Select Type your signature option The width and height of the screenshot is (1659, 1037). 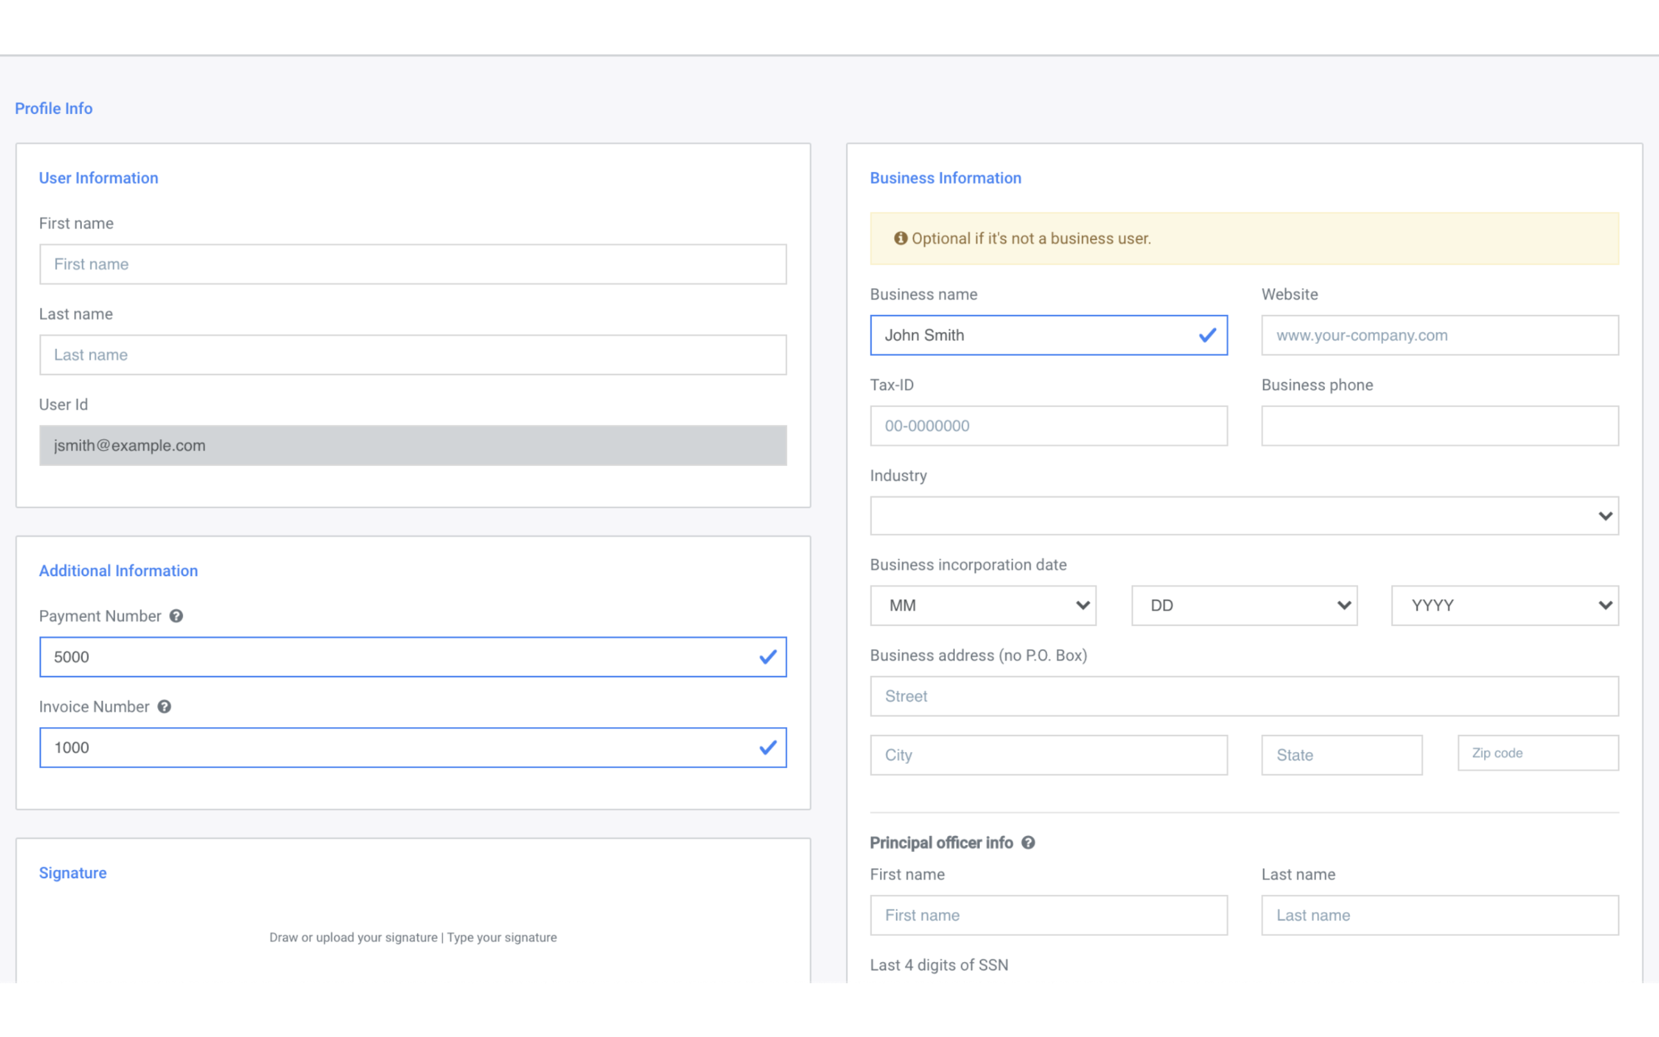click(x=502, y=938)
